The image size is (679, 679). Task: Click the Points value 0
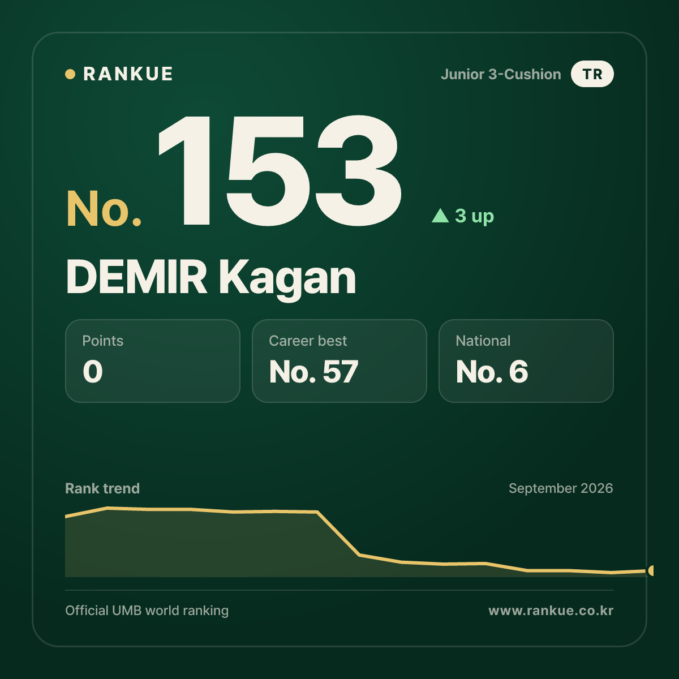93,372
